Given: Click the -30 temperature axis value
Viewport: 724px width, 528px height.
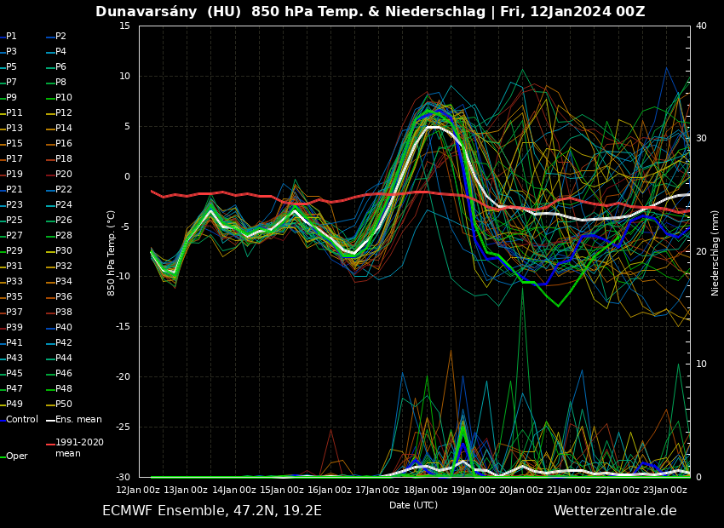Looking at the screenshot, I should point(124,477).
